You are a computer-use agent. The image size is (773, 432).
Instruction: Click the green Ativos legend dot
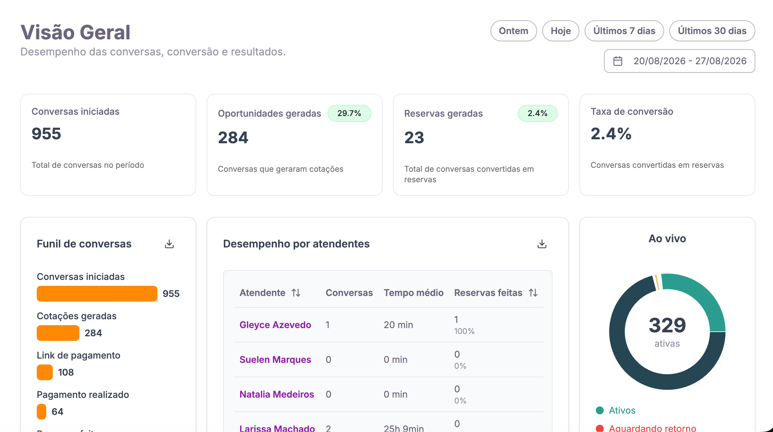(600, 410)
